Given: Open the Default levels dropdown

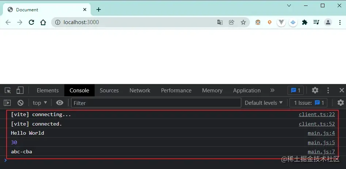Looking at the screenshot, I should 264,103.
